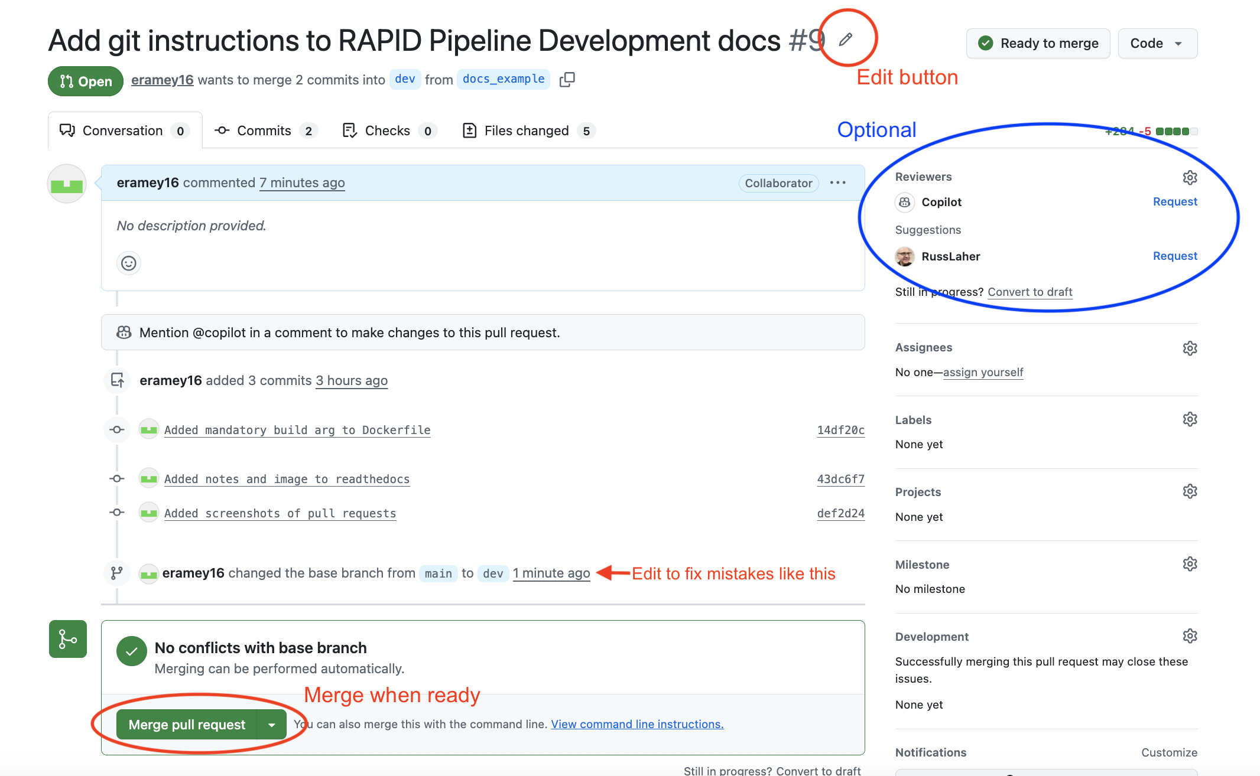Open Labels gear settings
The height and width of the screenshot is (776, 1260).
(x=1190, y=419)
